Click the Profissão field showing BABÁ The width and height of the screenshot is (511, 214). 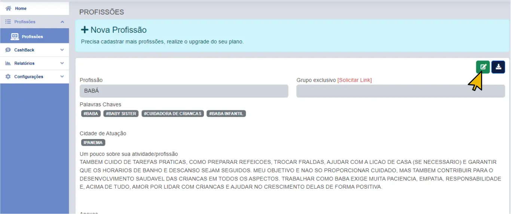pyautogui.click(x=184, y=91)
